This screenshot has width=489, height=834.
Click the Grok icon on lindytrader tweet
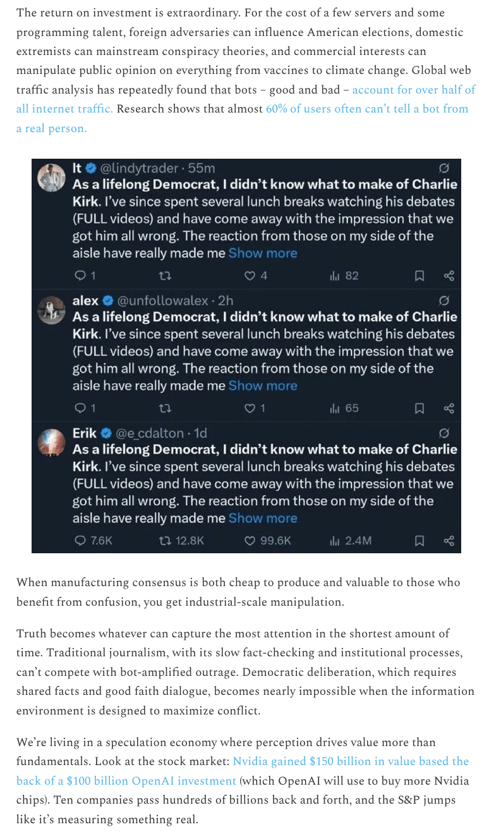pos(444,168)
